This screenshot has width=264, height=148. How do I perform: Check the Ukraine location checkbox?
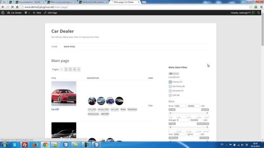(x=170, y=91)
